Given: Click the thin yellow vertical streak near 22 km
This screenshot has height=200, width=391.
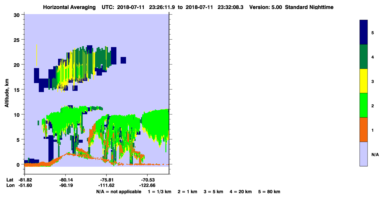Looking at the screenshot, I should click(x=37, y=55).
